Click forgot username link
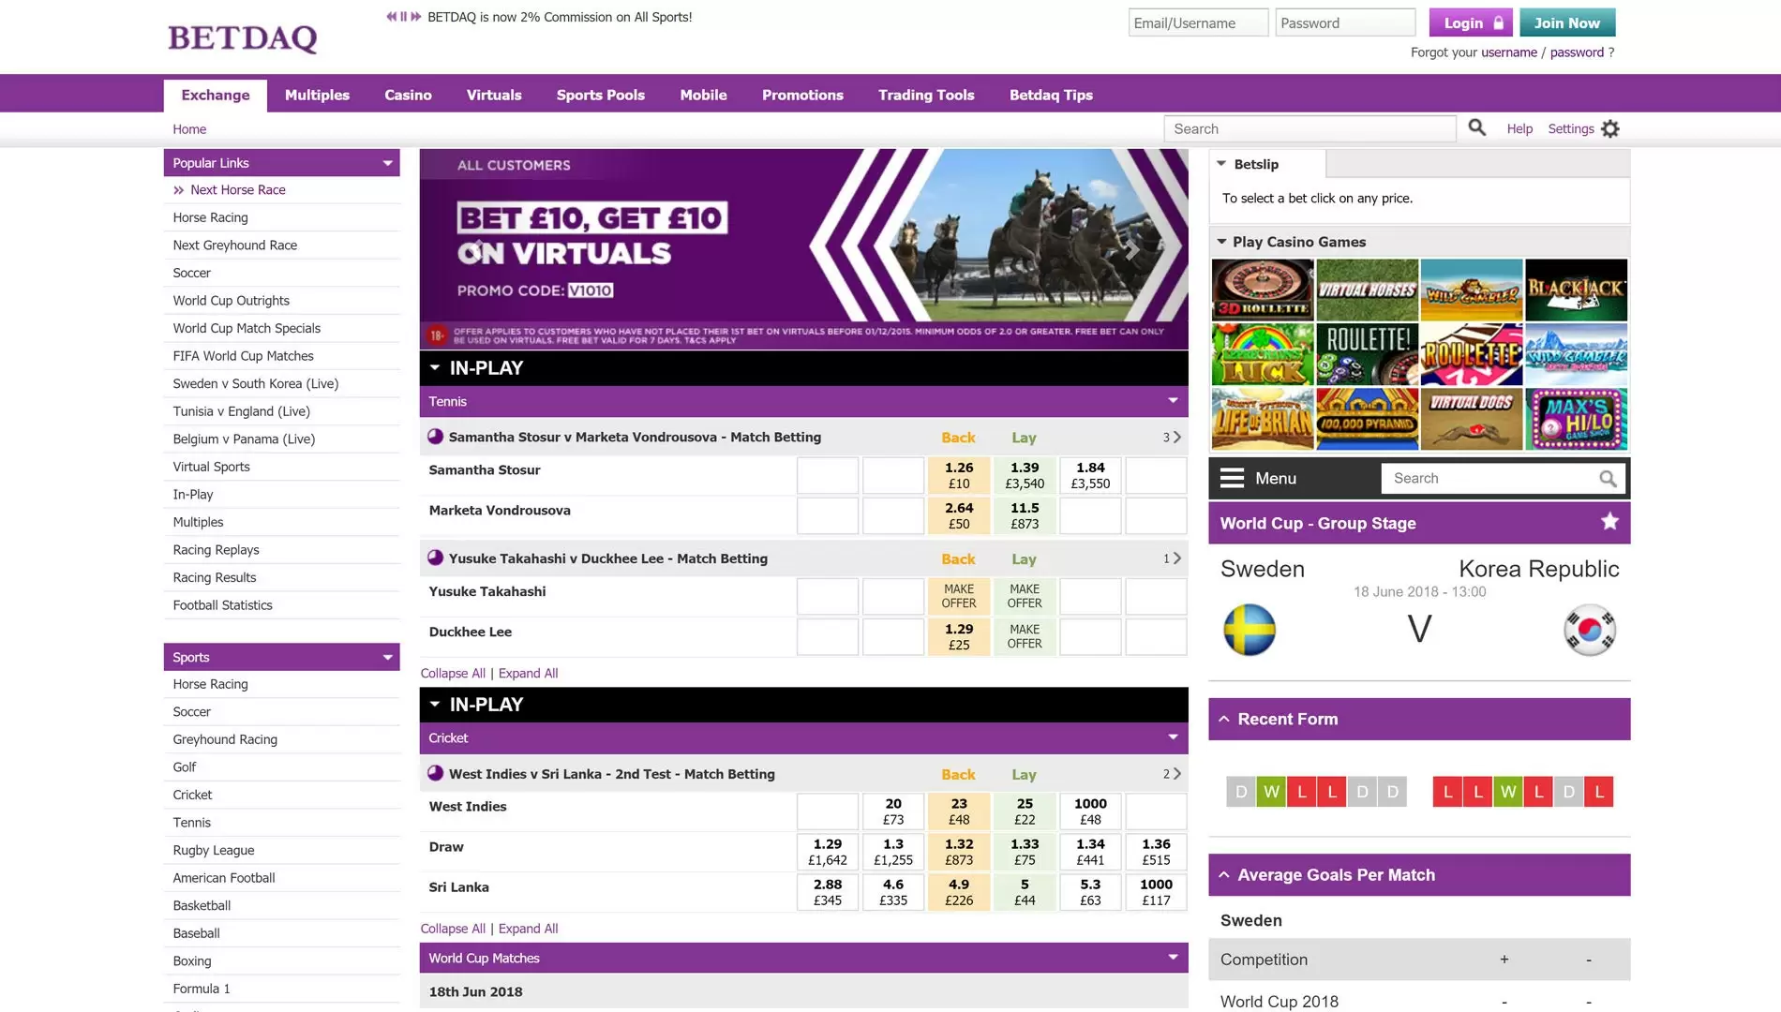 tap(1509, 52)
